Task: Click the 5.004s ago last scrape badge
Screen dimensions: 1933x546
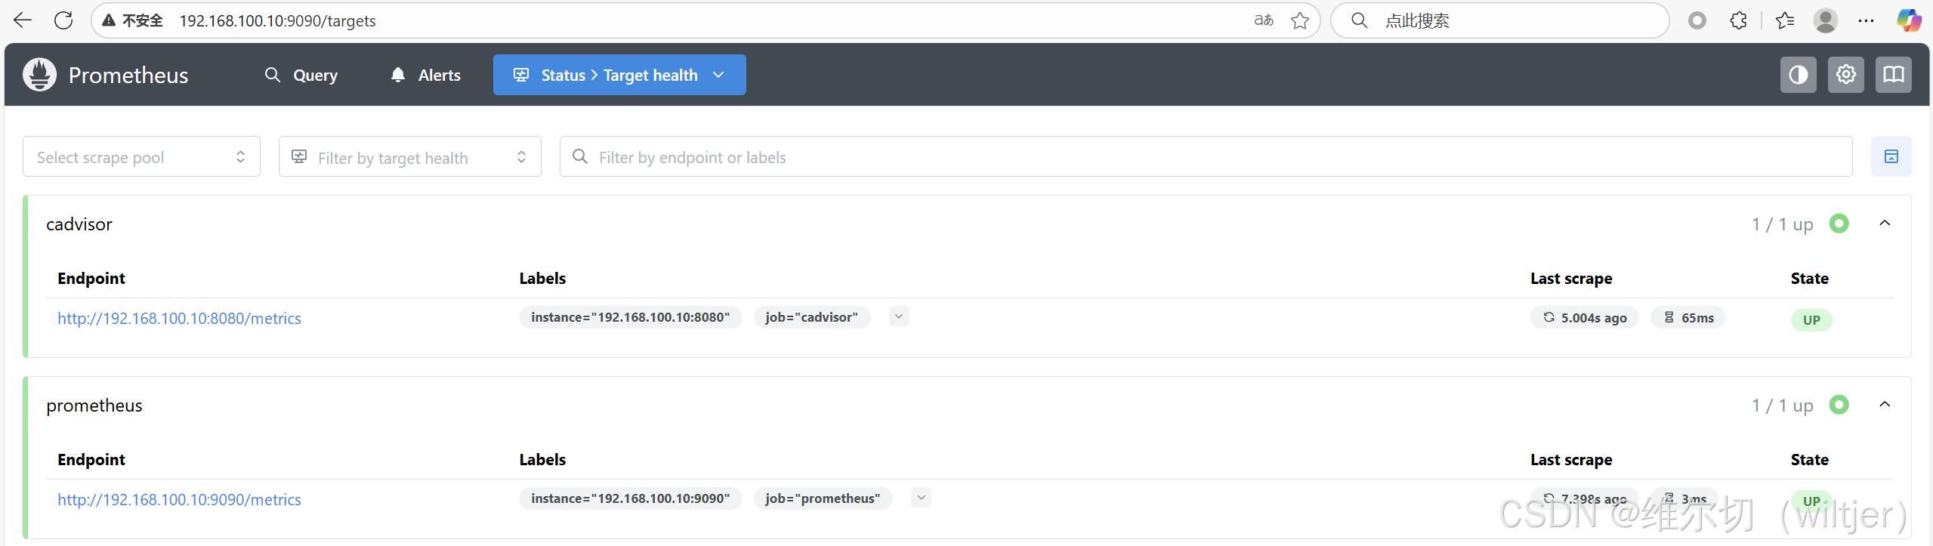Action: 1585,317
